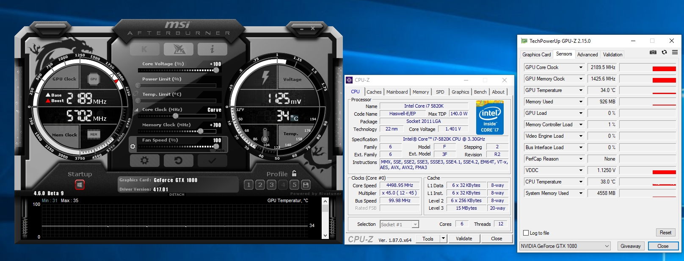Click the Power Limit slider handle
The image size is (684, 261).
(138, 86)
